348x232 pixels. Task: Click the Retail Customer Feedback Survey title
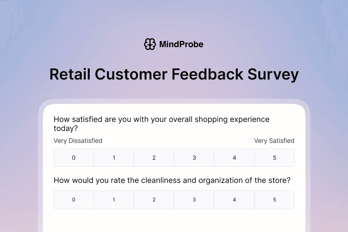(x=174, y=74)
